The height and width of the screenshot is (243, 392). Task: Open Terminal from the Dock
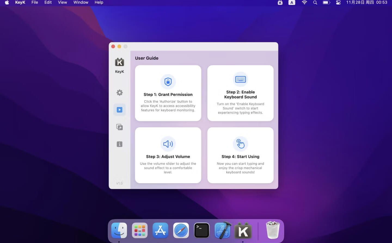point(202,230)
